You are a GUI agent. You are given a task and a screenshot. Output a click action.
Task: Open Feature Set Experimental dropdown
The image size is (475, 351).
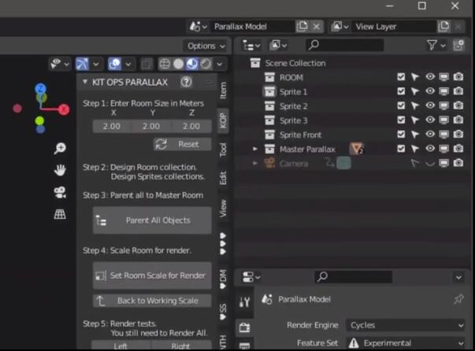tap(406, 343)
